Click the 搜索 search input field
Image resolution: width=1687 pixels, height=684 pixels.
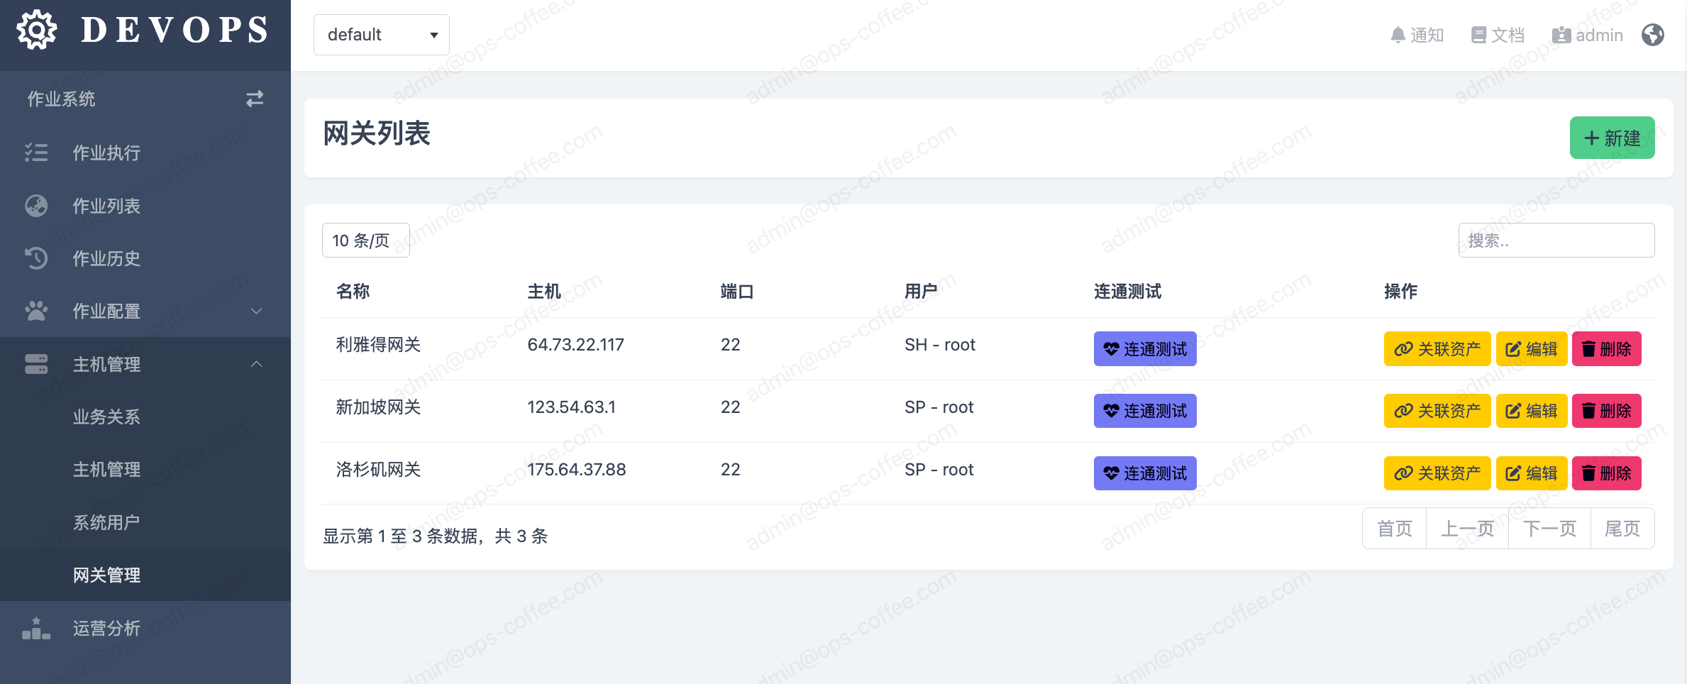pyautogui.click(x=1556, y=241)
